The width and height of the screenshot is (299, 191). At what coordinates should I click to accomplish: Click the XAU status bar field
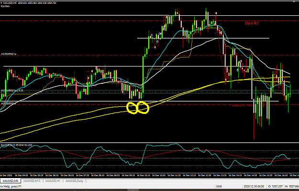(219, 186)
